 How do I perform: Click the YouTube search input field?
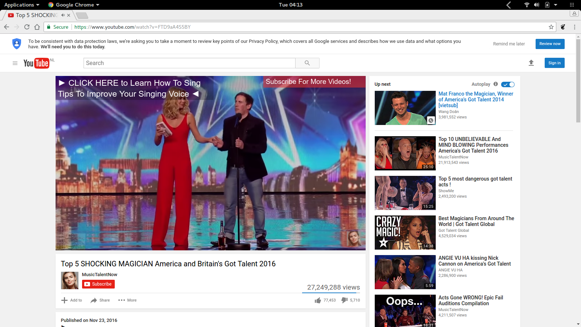[x=189, y=63]
